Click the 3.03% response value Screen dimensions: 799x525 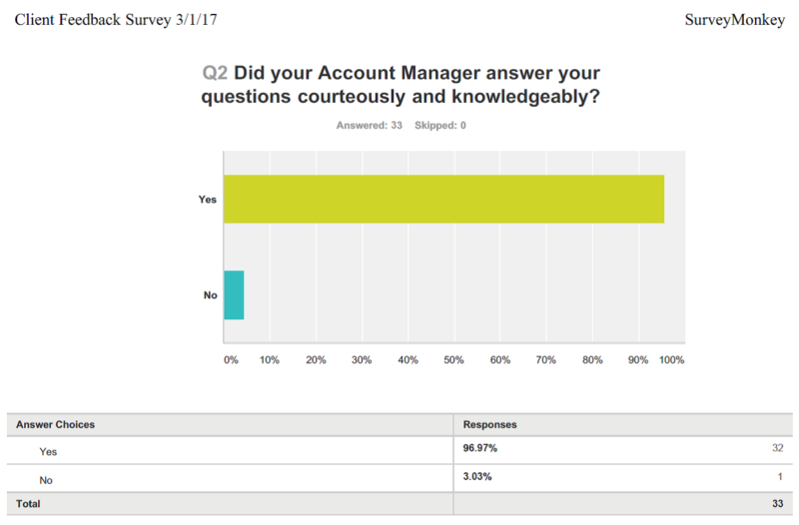(x=477, y=477)
